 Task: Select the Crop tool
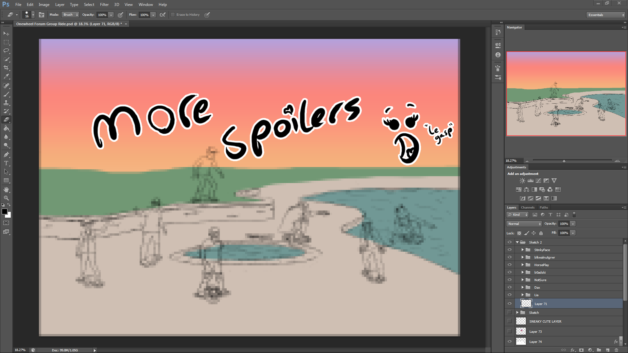pos(6,68)
